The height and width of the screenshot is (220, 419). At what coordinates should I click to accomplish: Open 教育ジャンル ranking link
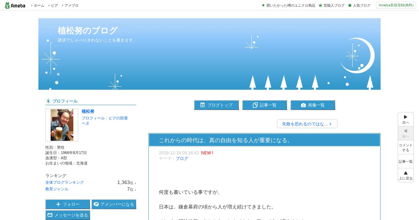click(x=57, y=189)
